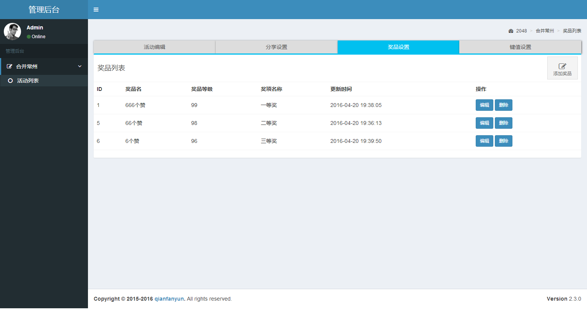Click the timestamp 2016-04-20 19:39:50
This screenshot has width=587, height=314.
[x=356, y=141]
